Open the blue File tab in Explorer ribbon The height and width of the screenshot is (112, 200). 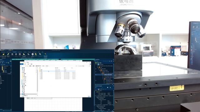[22, 64]
